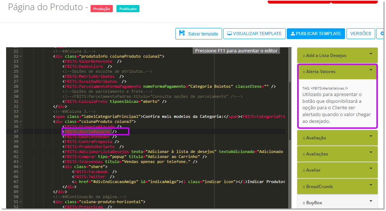The width and height of the screenshot is (386, 211).
Task: Fold the code block at line 35
Action: click(21, 122)
